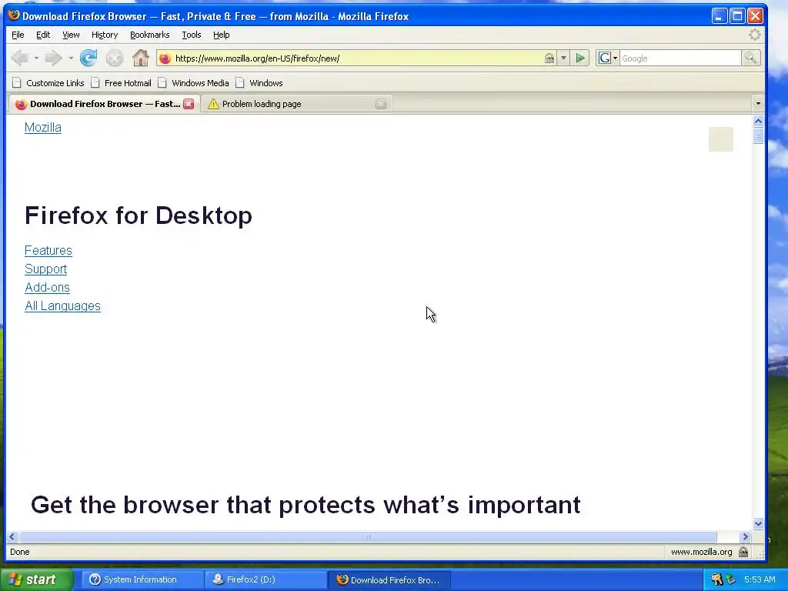This screenshot has height=591, width=788.
Task: Select the Download Firefox Browser tab
Action: pos(104,104)
